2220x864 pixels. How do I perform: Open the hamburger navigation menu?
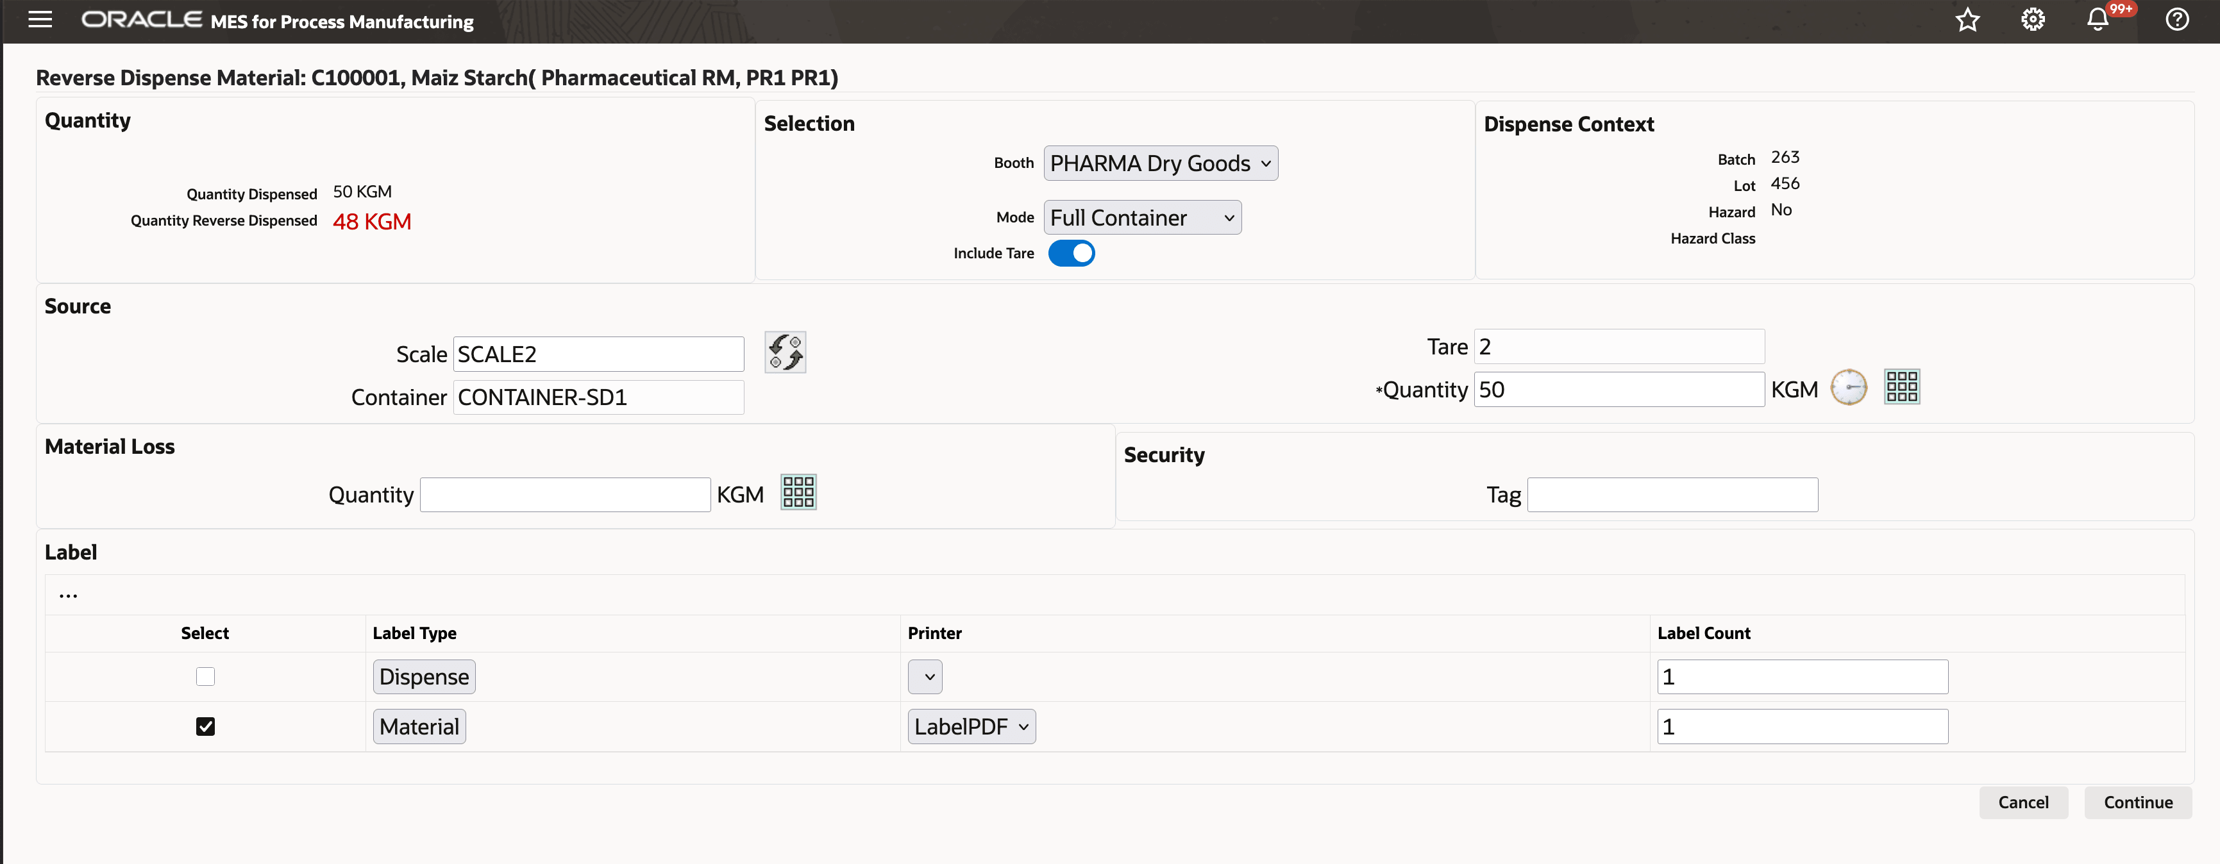(40, 20)
